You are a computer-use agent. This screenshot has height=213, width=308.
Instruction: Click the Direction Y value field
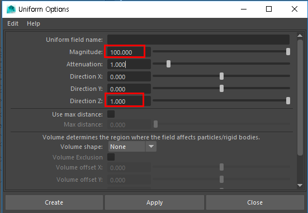(x=129, y=89)
